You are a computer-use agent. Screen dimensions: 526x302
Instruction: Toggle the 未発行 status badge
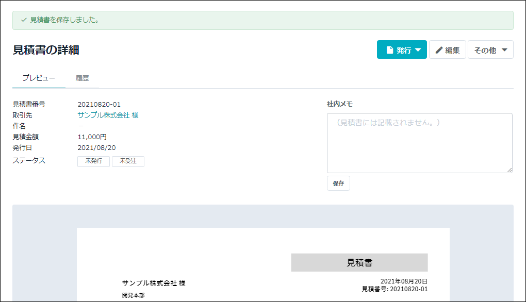(93, 161)
